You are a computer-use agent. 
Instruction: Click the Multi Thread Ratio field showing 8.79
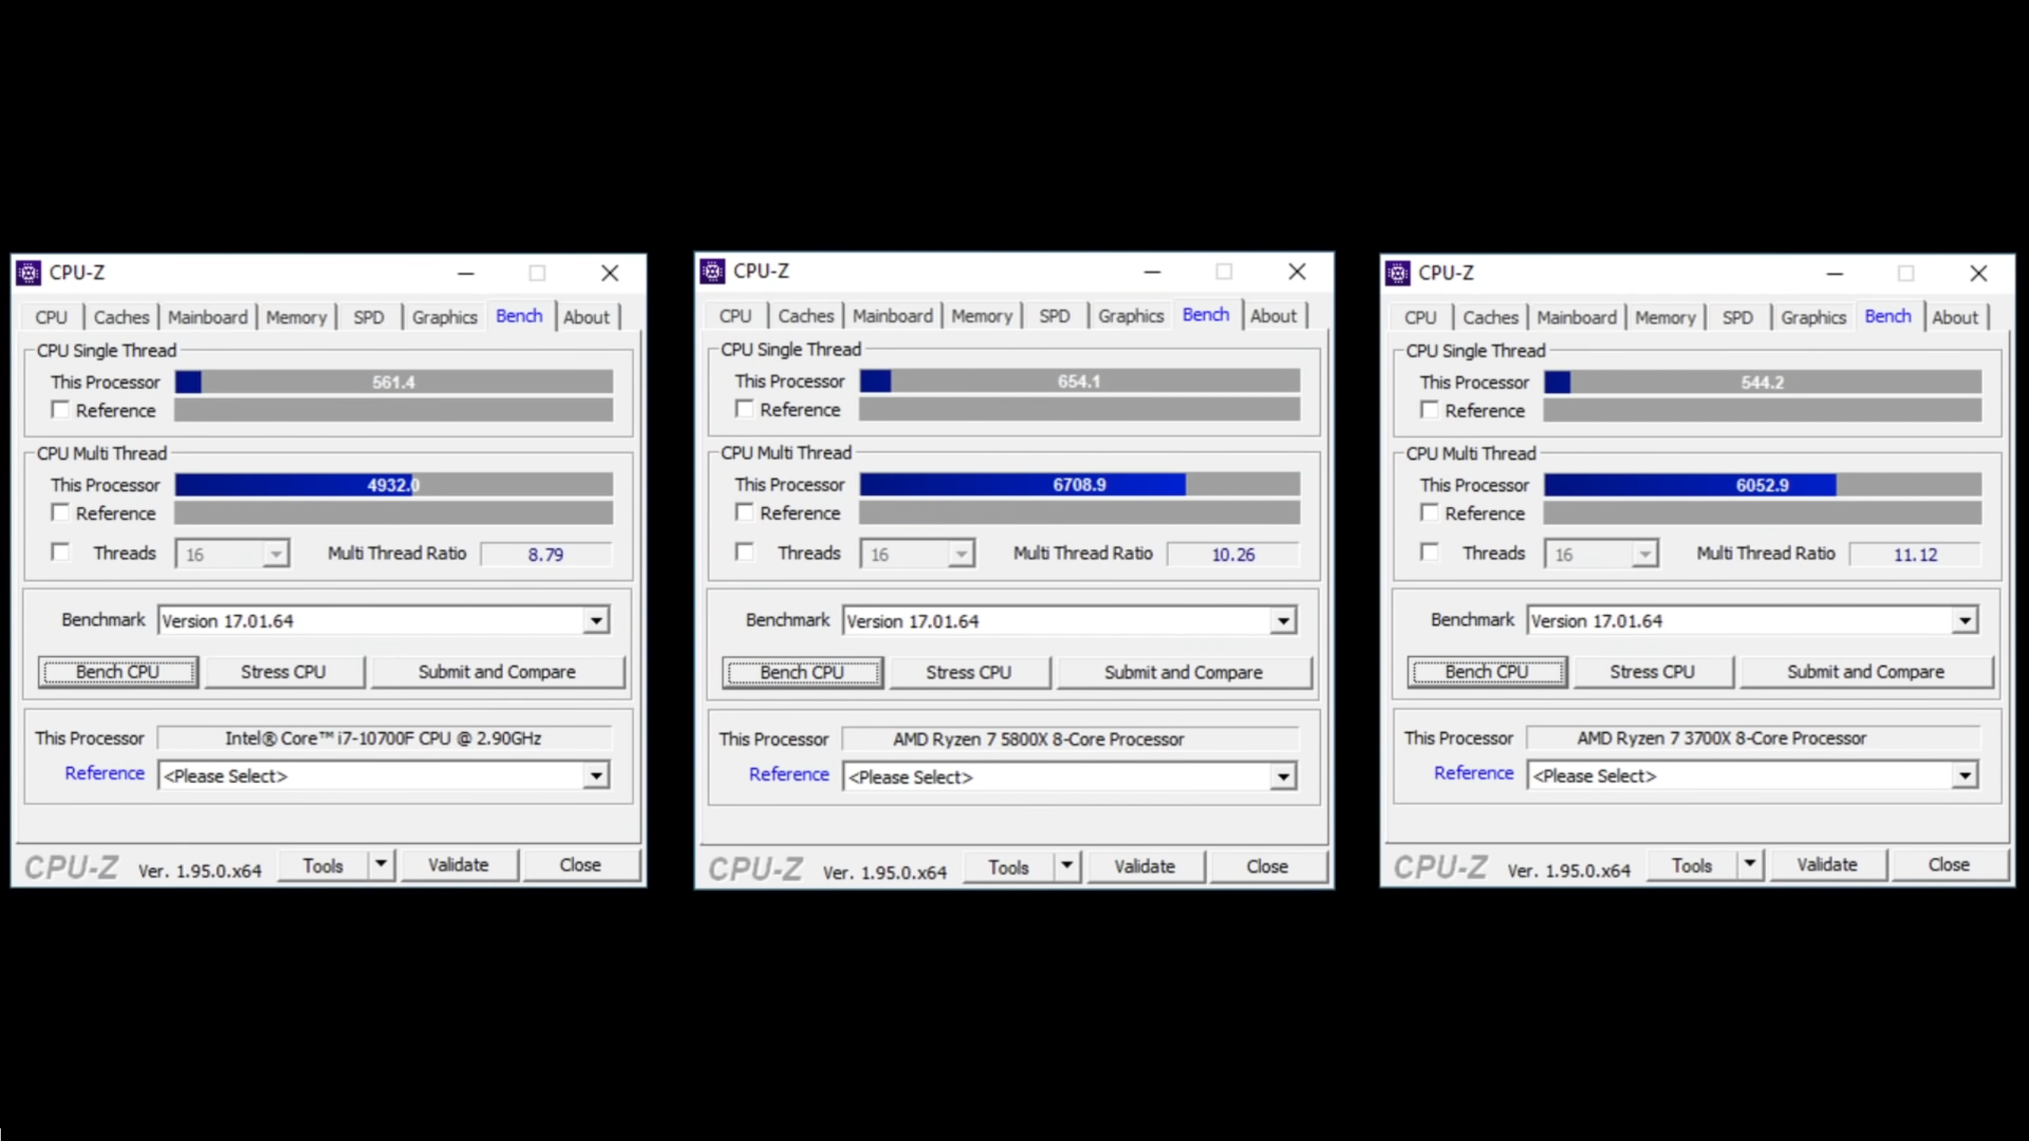(x=546, y=554)
